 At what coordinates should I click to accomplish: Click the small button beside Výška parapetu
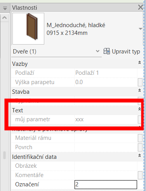tap(140, 82)
